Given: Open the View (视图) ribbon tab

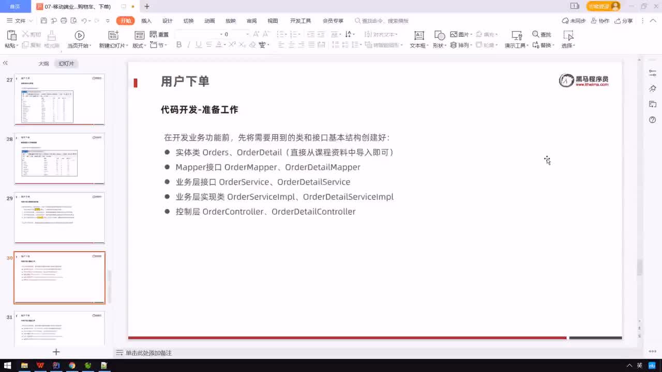Looking at the screenshot, I should (x=273, y=21).
